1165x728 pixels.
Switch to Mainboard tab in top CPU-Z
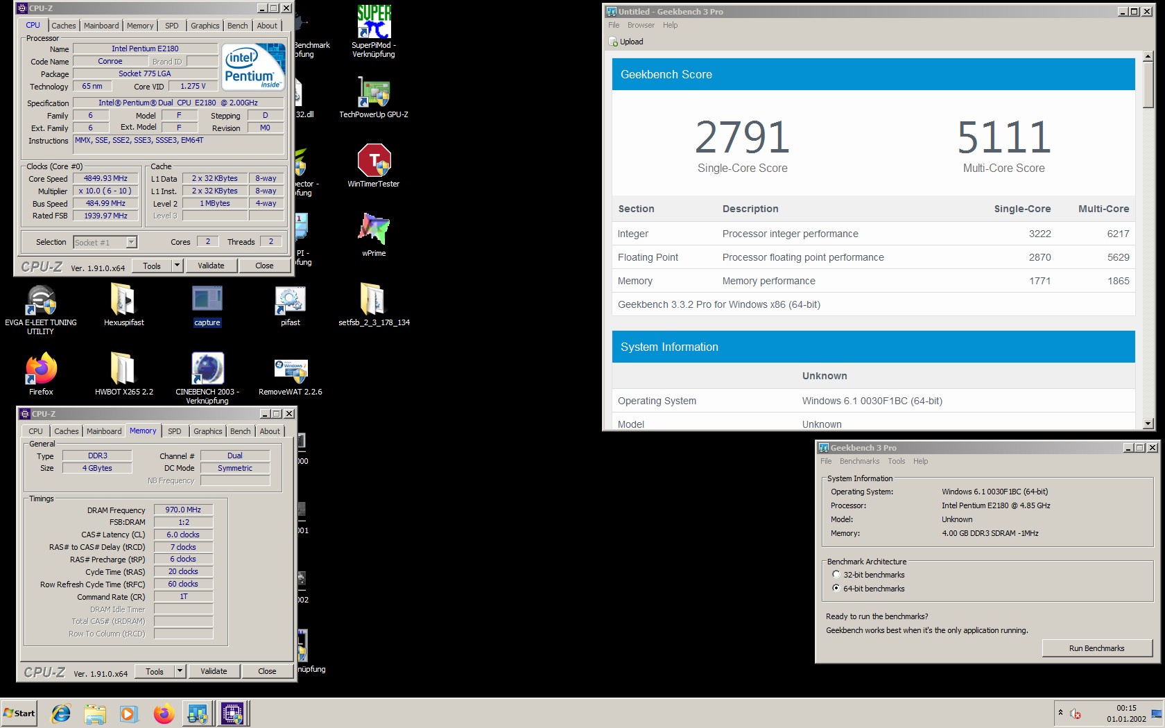[x=101, y=26]
